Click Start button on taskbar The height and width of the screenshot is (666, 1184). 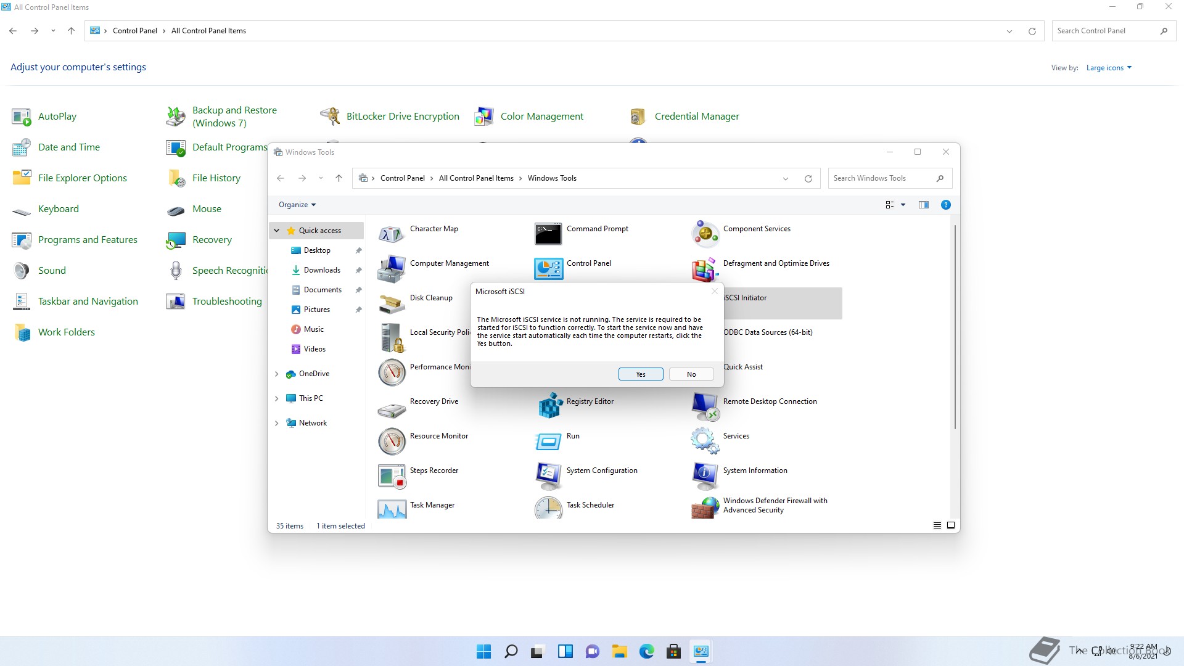pos(483,651)
